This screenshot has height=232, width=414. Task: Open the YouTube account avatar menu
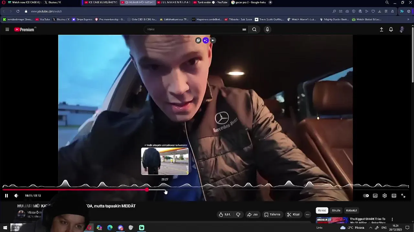click(402, 29)
